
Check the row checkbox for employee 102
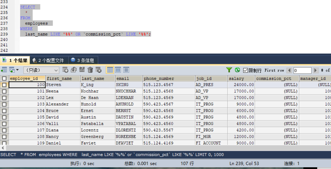point(4,98)
